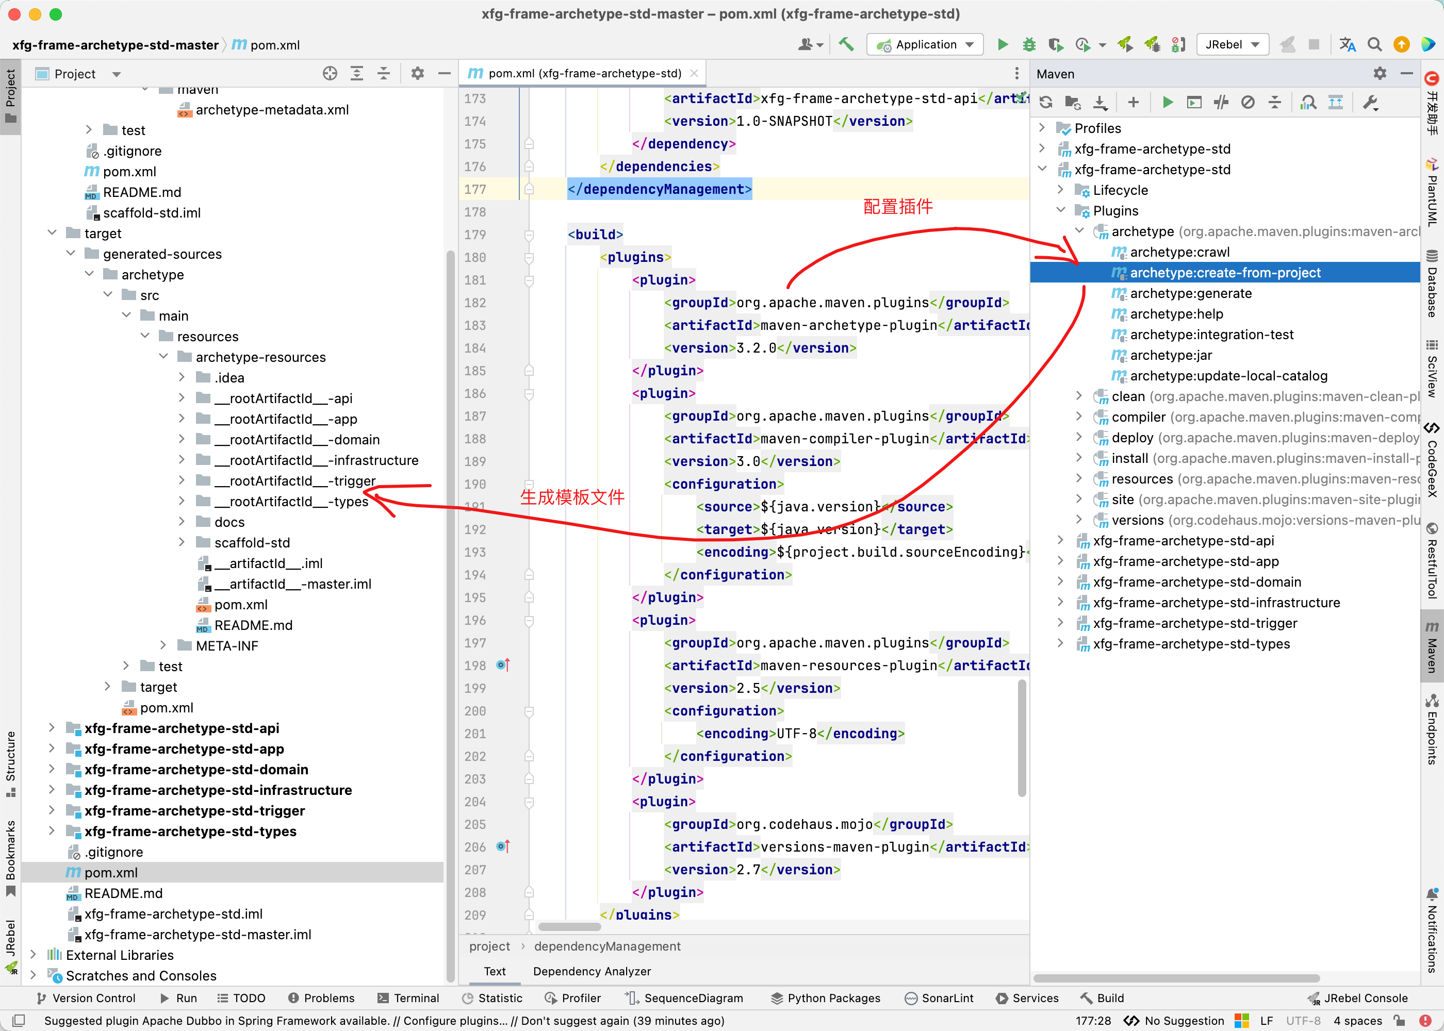Toggle Offline Mode in Maven toolbar
This screenshot has width=1444, height=1031.
tap(1248, 102)
